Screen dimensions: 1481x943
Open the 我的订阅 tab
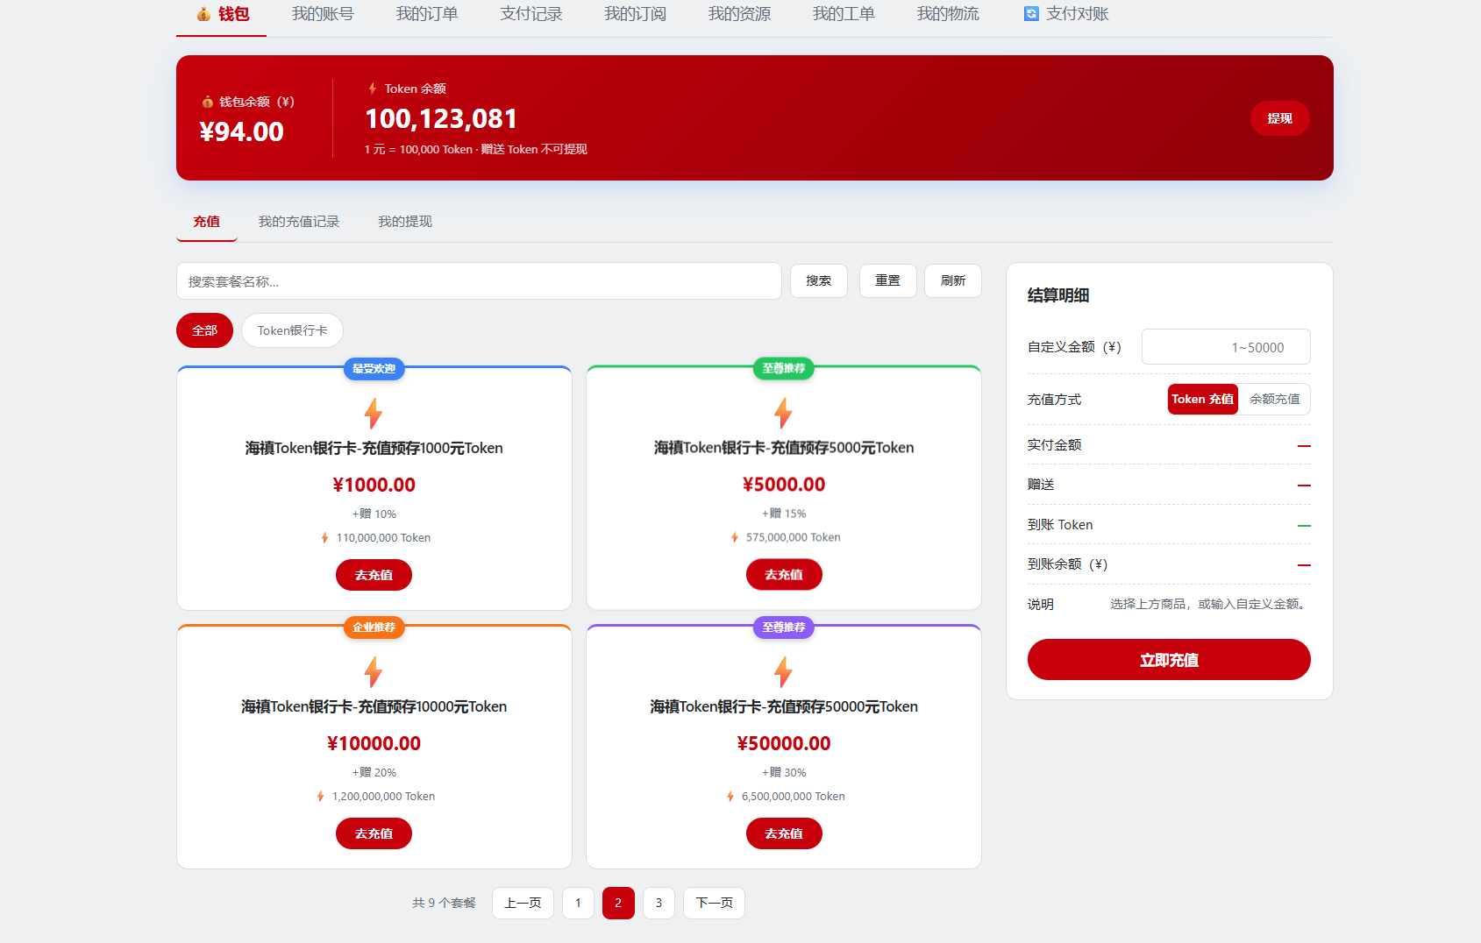point(636,14)
